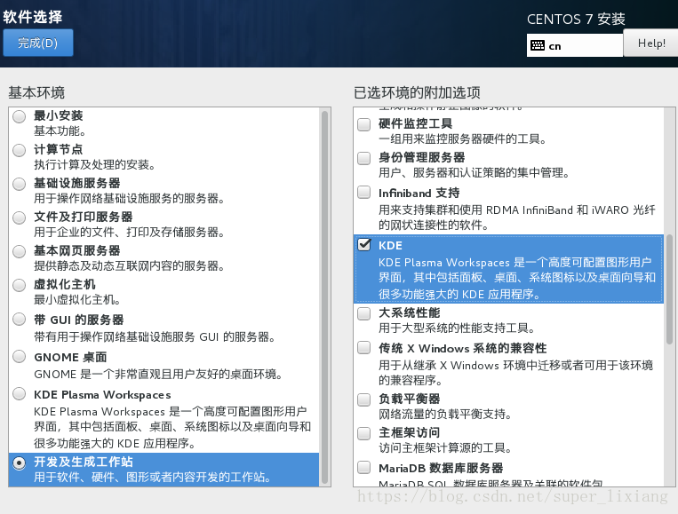The height and width of the screenshot is (514, 678).
Task: Select 基础设施服务器 radio option
Action: pos(20,184)
